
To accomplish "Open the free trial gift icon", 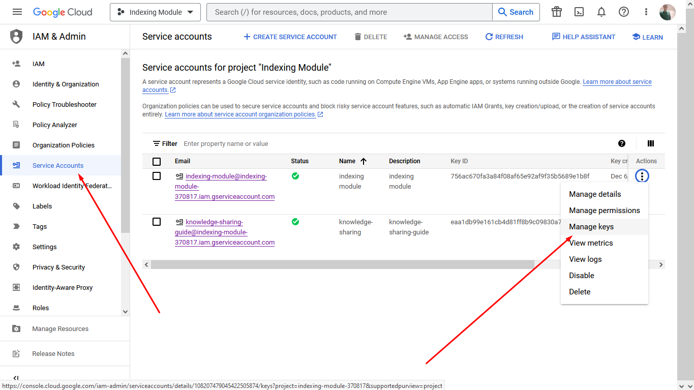I will click(557, 12).
